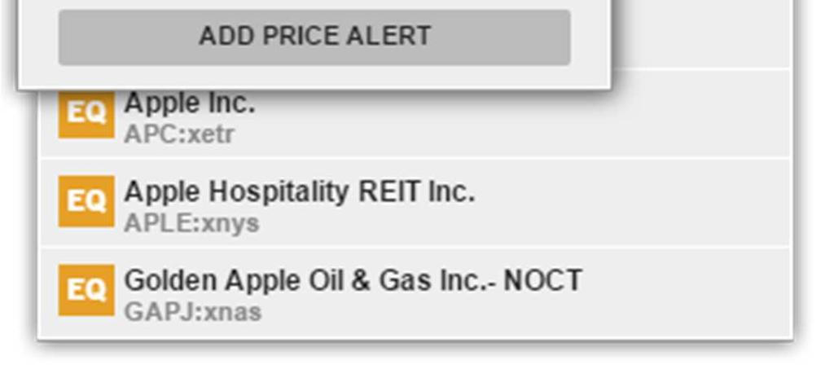Click the GAPJ:xnas ticker symbol
Image resolution: width=834 pixels, height=369 pixels.
click(192, 312)
